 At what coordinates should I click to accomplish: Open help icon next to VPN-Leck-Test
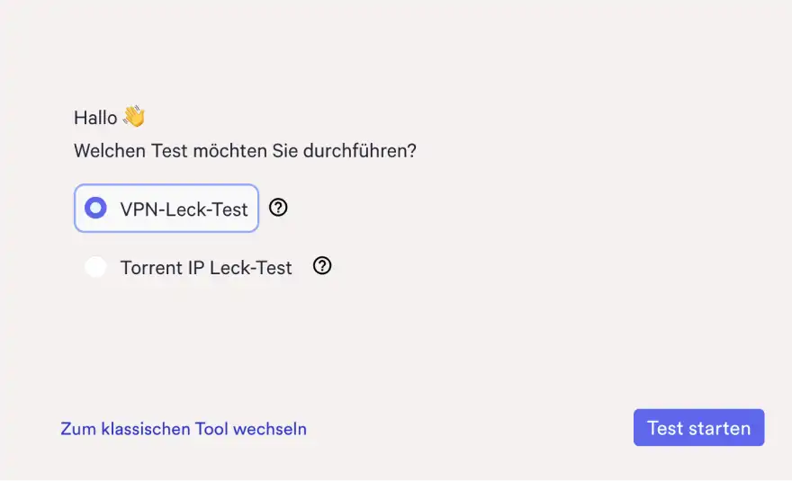point(279,208)
